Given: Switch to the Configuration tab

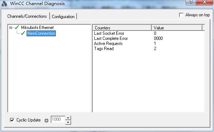Looking at the screenshot, I should (x=63, y=17).
